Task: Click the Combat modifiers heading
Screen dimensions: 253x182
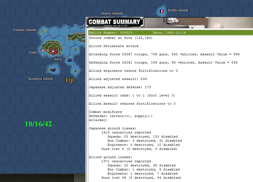Action: pos(105,112)
